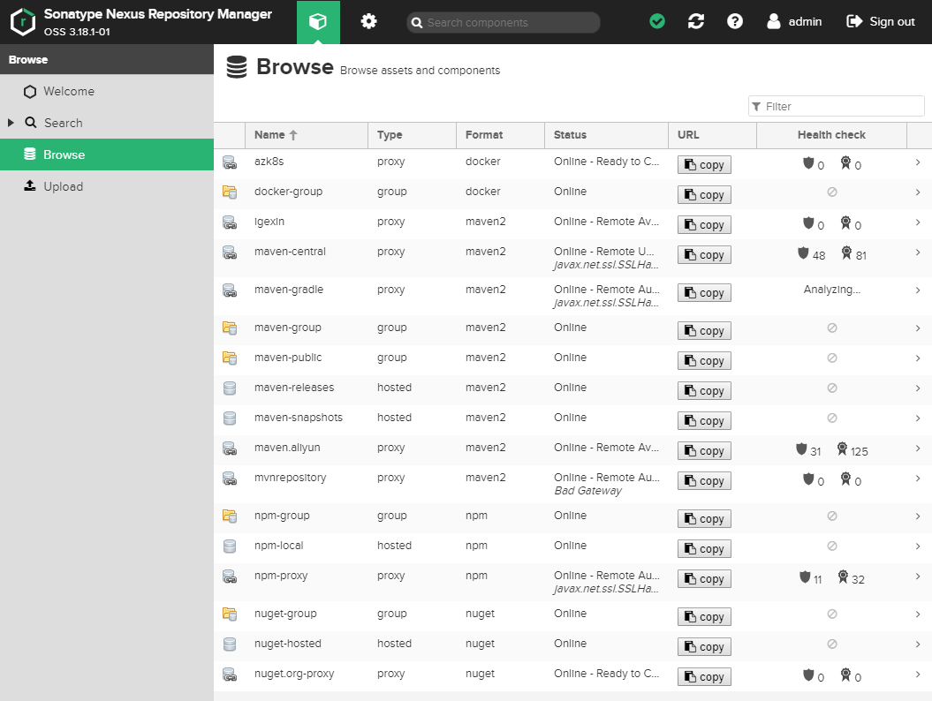Sort by the URL column header
932x701 pixels.
click(x=712, y=135)
